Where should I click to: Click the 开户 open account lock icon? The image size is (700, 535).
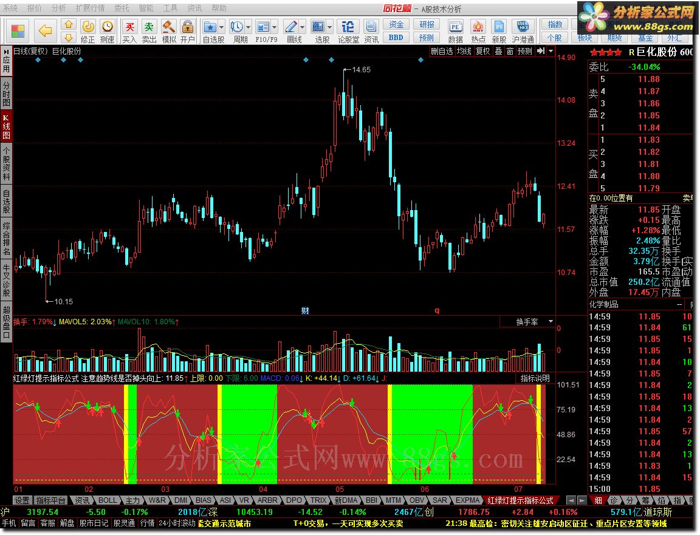tap(188, 31)
